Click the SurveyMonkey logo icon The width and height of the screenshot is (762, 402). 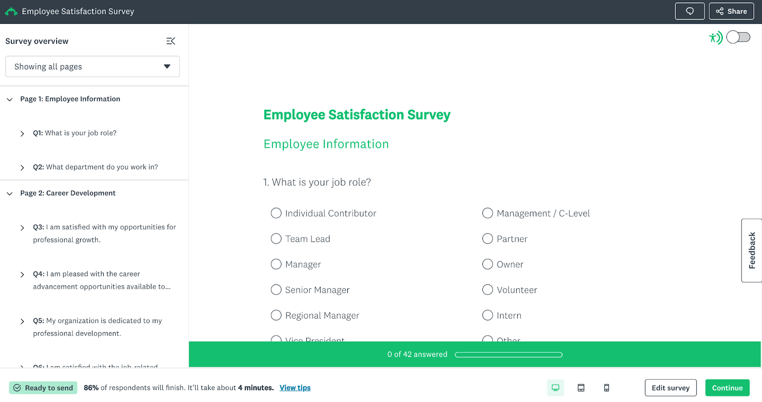pos(11,10)
